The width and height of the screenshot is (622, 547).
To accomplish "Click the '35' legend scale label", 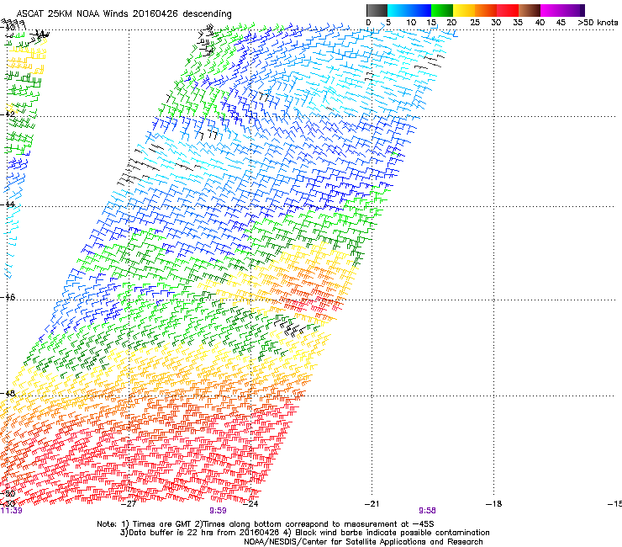I will click(518, 23).
